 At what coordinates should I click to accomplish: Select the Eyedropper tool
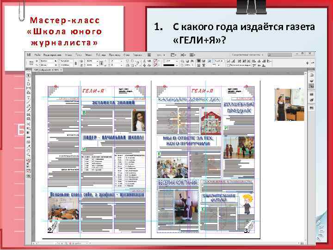pyautogui.click(x=28, y=146)
